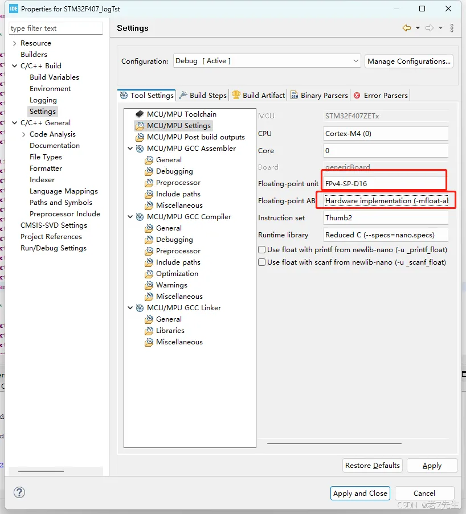This screenshot has height=514, width=466.
Task: Select the Indexer tree item
Action: pyautogui.click(x=42, y=180)
